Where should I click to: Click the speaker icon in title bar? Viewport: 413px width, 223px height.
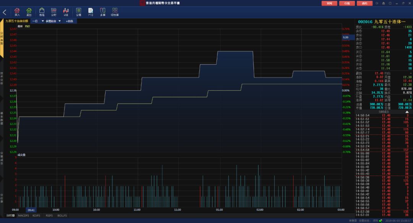(377, 3)
